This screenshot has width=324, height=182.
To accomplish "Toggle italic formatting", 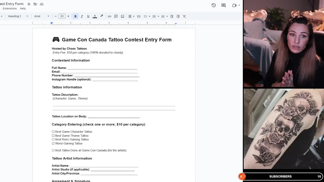I will [x=82, y=16].
